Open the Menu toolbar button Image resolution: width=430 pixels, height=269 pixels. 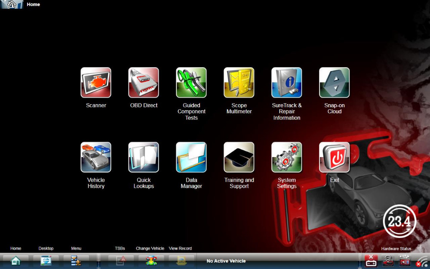76,260
